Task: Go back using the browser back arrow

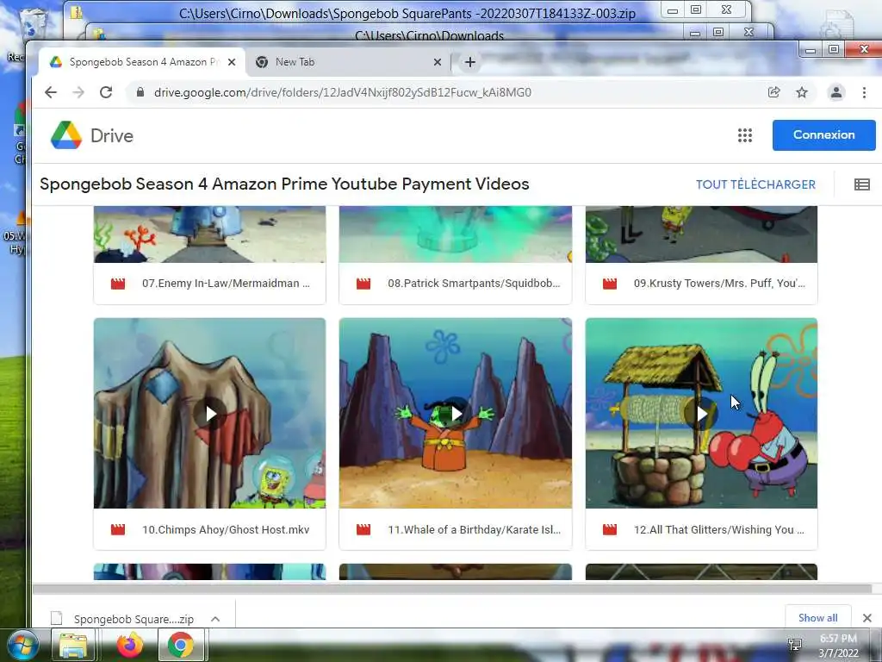Action: [51, 92]
